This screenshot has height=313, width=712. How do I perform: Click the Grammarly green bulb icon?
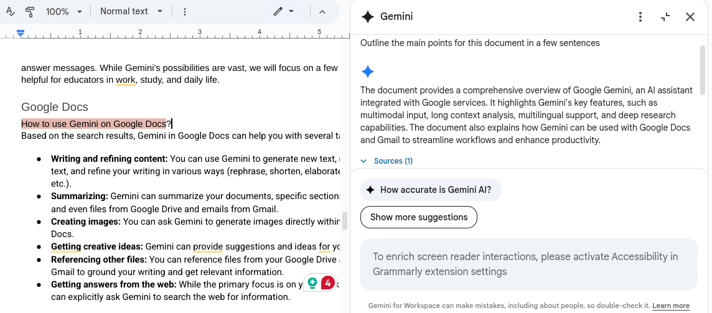[312, 283]
